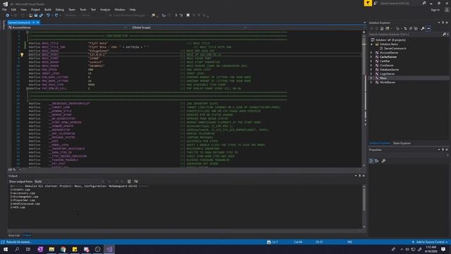
Task: Expand the CacheServer project node
Action: tap(371, 57)
